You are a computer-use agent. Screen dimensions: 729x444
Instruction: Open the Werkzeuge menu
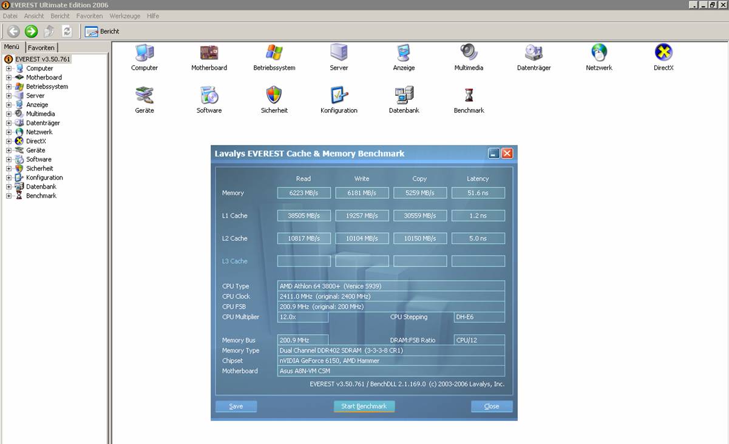(x=125, y=16)
